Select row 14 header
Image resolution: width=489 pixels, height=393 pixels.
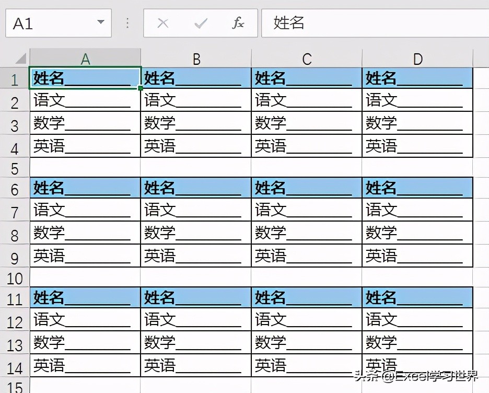(15, 365)
